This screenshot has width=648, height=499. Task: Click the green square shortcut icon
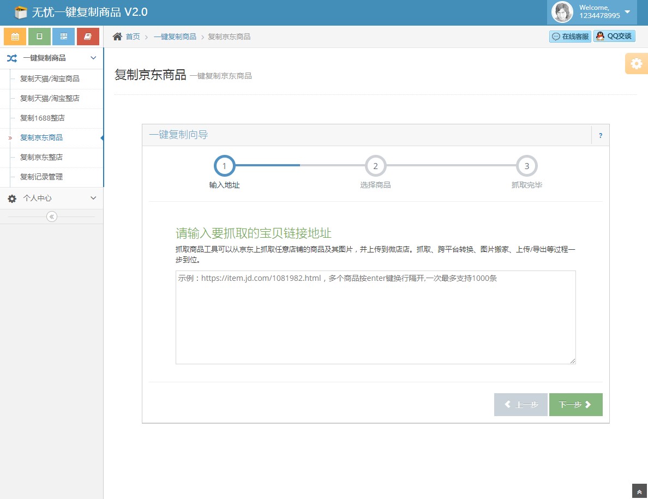[x=39, y=37]
